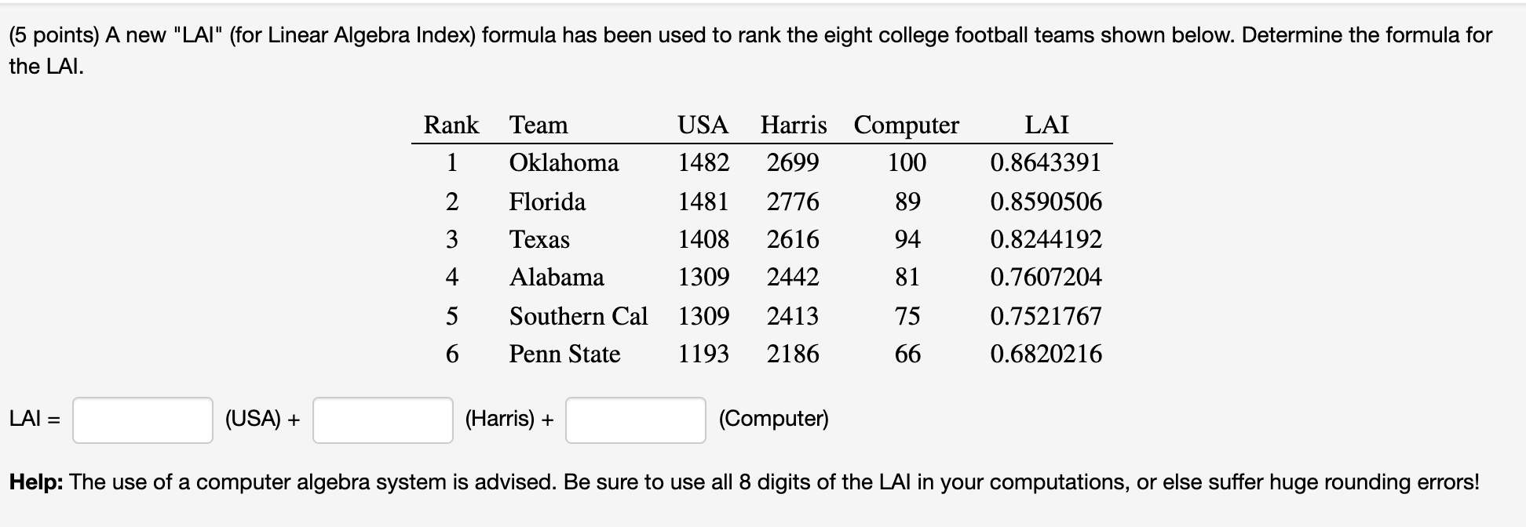This screenshot has width=1526, height=527.
Task: Select the Penn State team name
Action: 564,354
